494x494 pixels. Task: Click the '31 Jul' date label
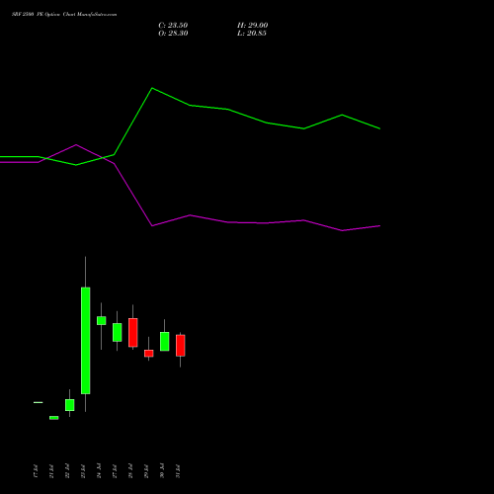pos(178,471)
